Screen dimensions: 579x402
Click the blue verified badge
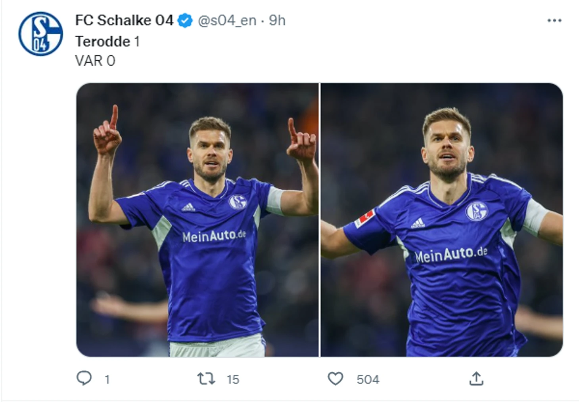[x=185, y=21]
